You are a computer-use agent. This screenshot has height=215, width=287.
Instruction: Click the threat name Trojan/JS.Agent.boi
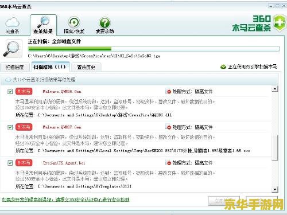(64, 163)
